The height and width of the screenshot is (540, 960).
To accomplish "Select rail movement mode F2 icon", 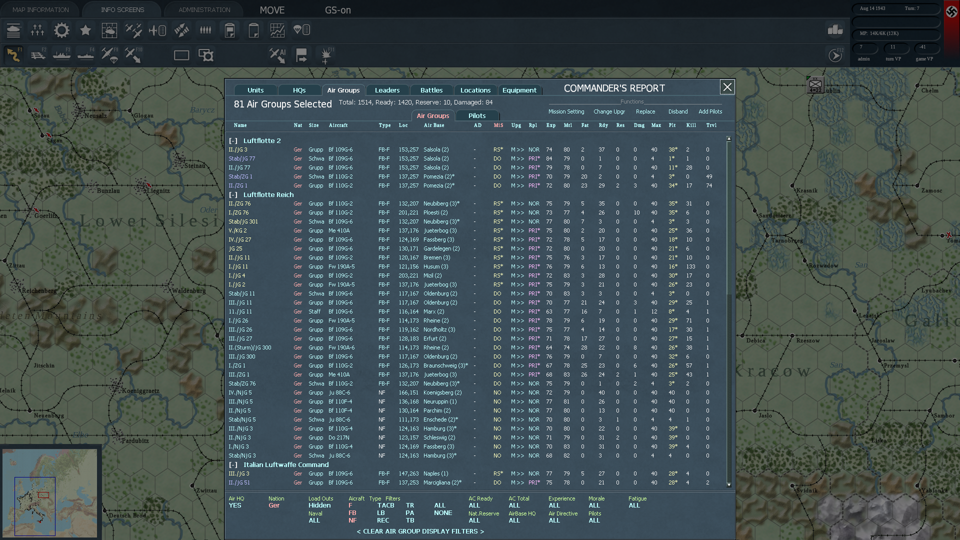I will click(x=37, y=55).
